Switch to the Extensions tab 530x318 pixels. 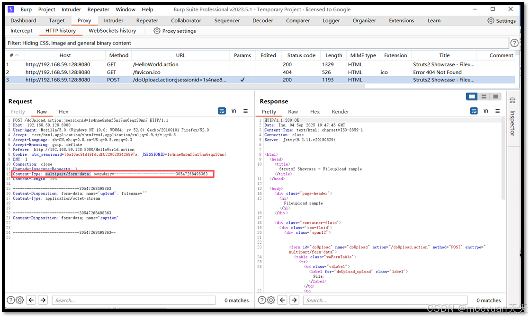click(402, 21)
